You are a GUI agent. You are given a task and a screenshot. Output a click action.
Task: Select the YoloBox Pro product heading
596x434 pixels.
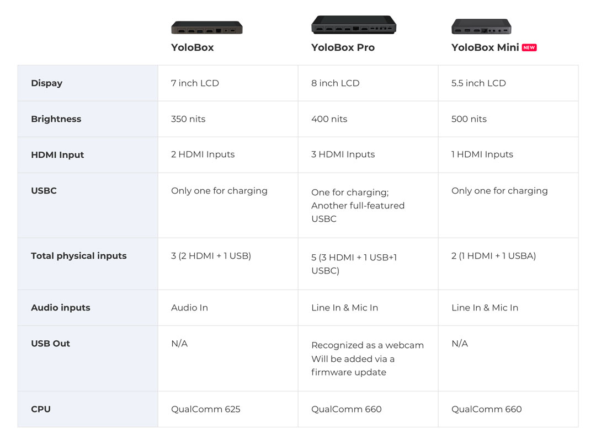[343, 47]
